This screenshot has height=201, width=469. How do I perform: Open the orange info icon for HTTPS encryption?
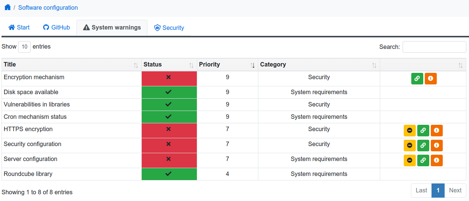click(437, 130)
